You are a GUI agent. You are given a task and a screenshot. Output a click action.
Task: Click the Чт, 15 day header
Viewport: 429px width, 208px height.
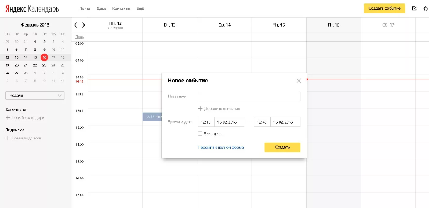pos(279,25)
